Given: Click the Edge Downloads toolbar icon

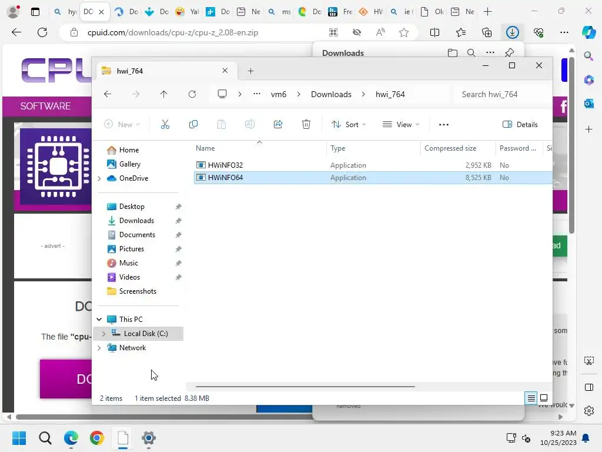Looking at the screenshot, I should coord(512,33).
